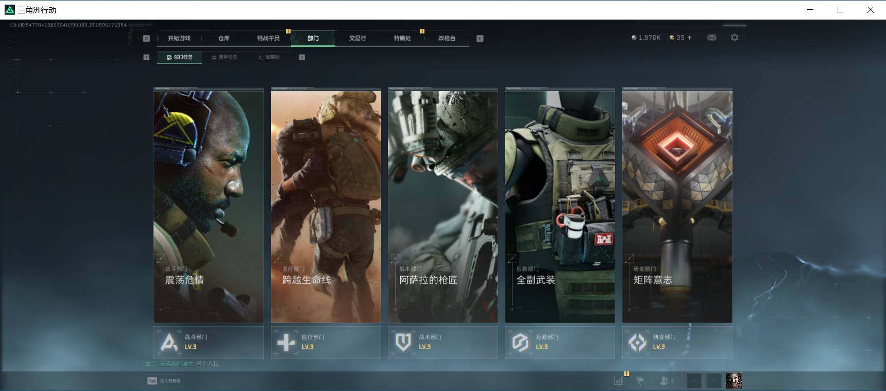
Task: Open the settings gear icon
Action: pos(735,38)
